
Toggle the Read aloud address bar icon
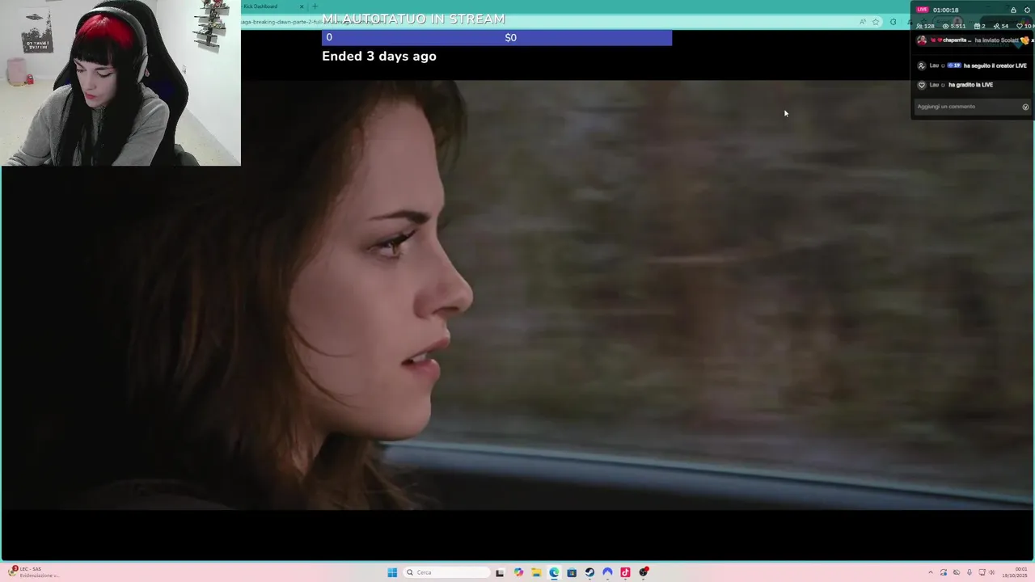862,22
